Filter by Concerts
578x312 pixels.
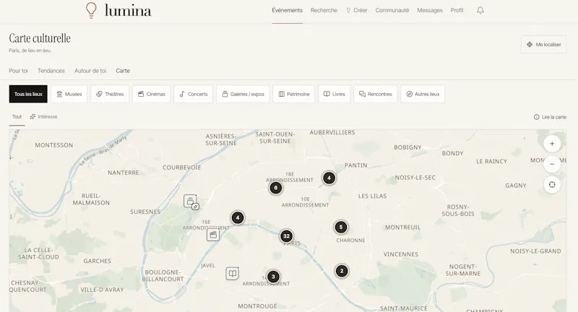(x=194, y=94)
